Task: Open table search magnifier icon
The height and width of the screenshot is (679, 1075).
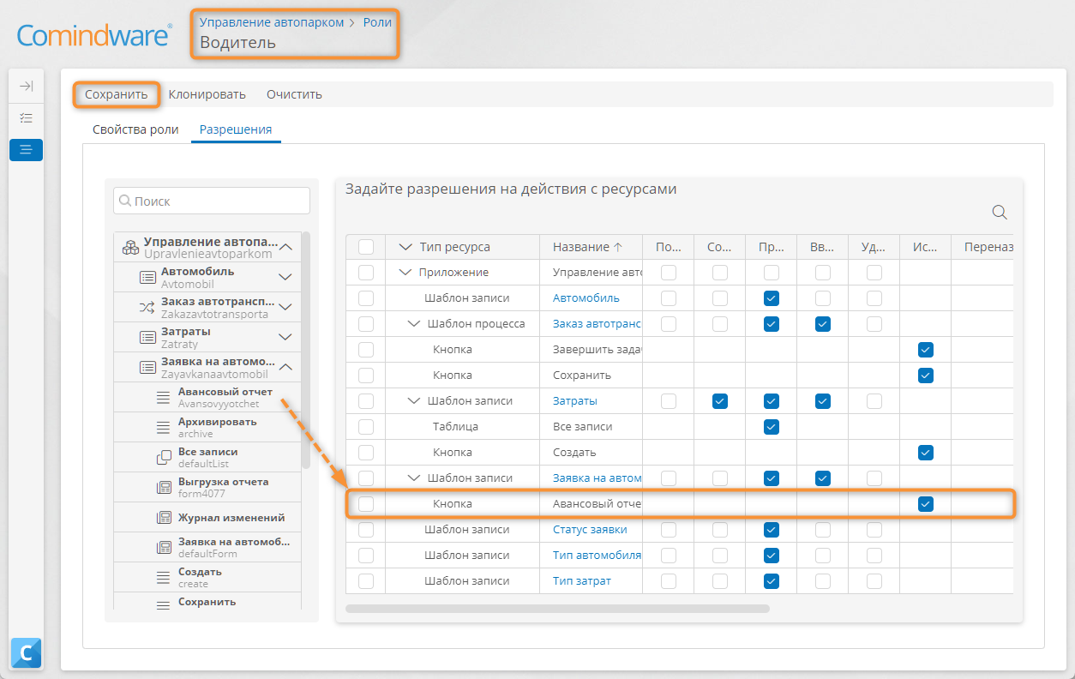Action: 999,213
